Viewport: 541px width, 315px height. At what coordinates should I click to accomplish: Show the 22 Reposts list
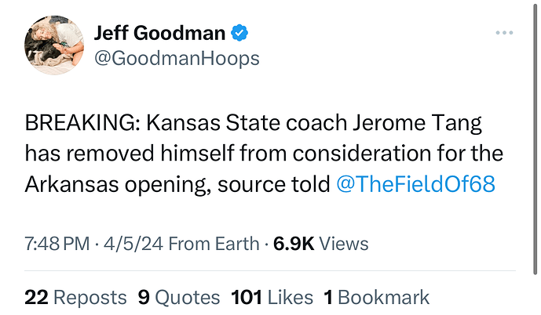coord(75,297)
